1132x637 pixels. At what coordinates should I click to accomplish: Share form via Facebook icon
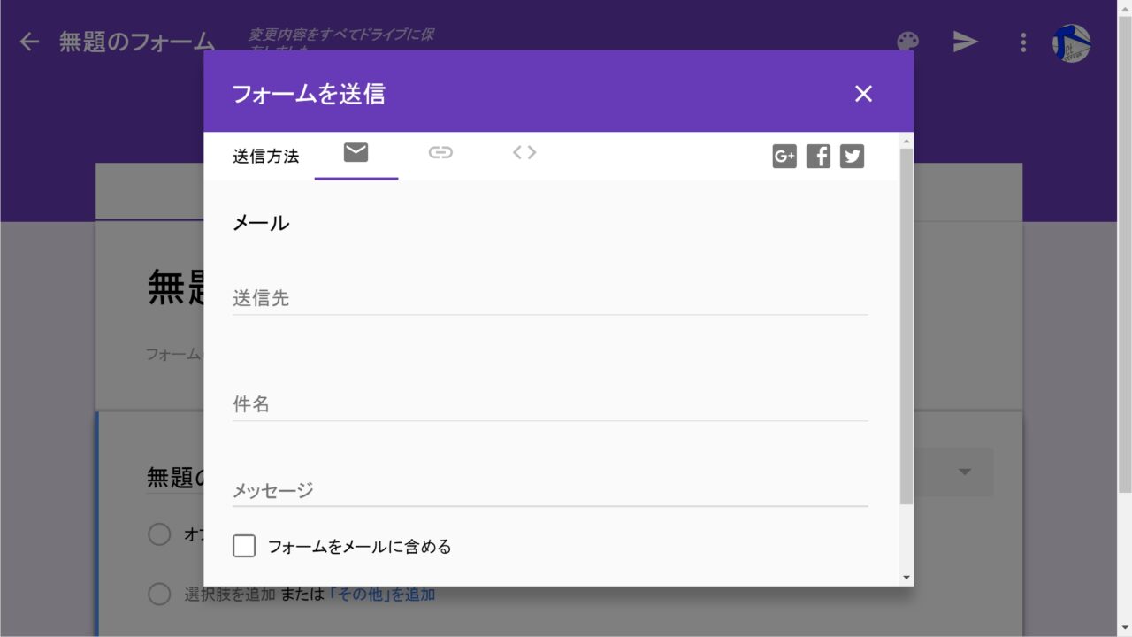(x=818, y=157)
